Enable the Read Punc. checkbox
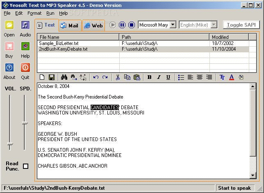 click(x=25, y=166)
